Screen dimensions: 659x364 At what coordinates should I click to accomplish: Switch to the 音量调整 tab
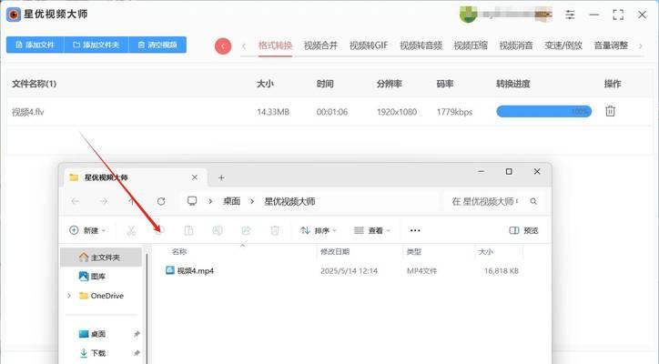(x=611, y=45)
